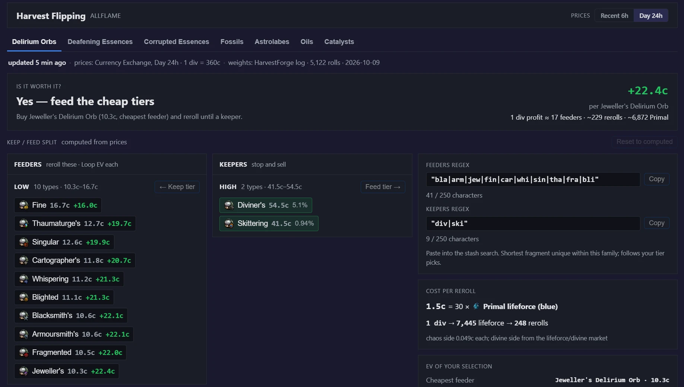Click the Fine delirium orb icon
This screenshot has height=387, width=684.
point(24,205)
